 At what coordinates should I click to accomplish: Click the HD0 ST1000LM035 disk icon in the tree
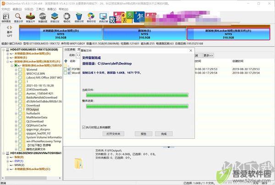coord(8,50)
